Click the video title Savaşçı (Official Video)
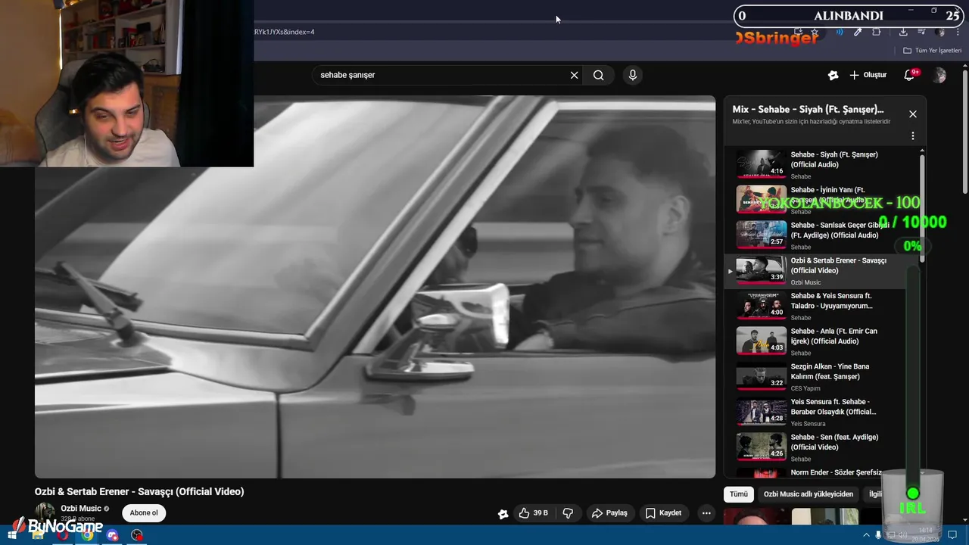This screenshot has height=545, width=969. (139, 492)
